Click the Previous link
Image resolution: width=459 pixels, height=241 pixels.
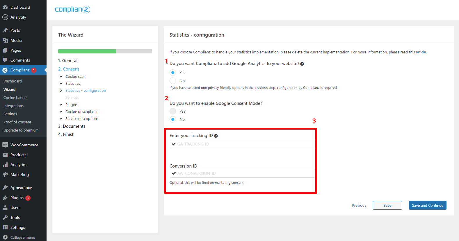(x=359, y=206)
